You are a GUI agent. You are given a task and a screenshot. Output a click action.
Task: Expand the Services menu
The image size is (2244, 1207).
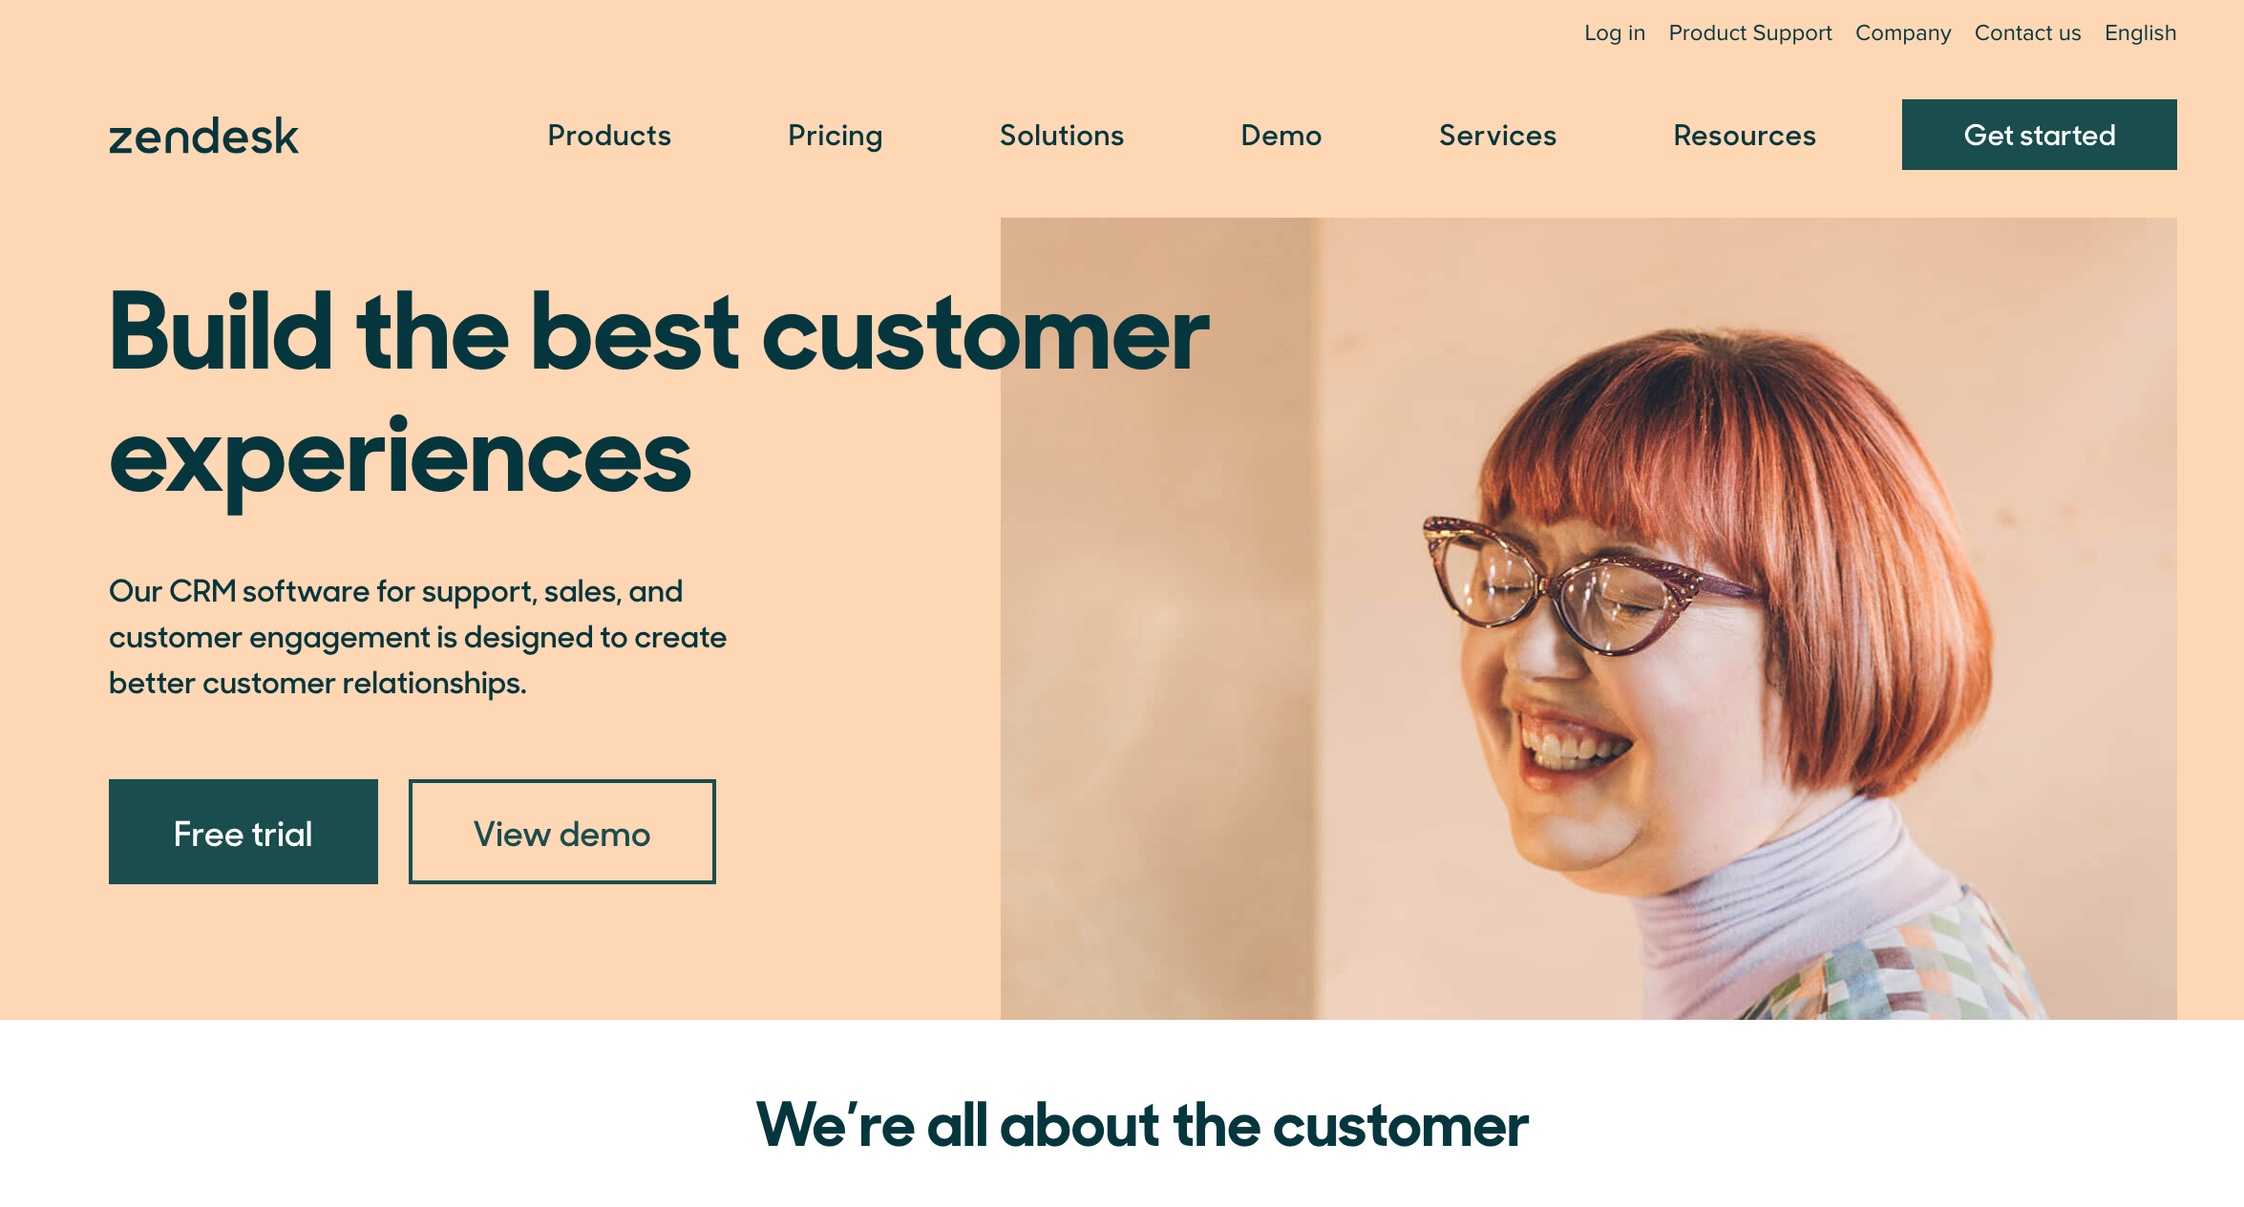1497,136
